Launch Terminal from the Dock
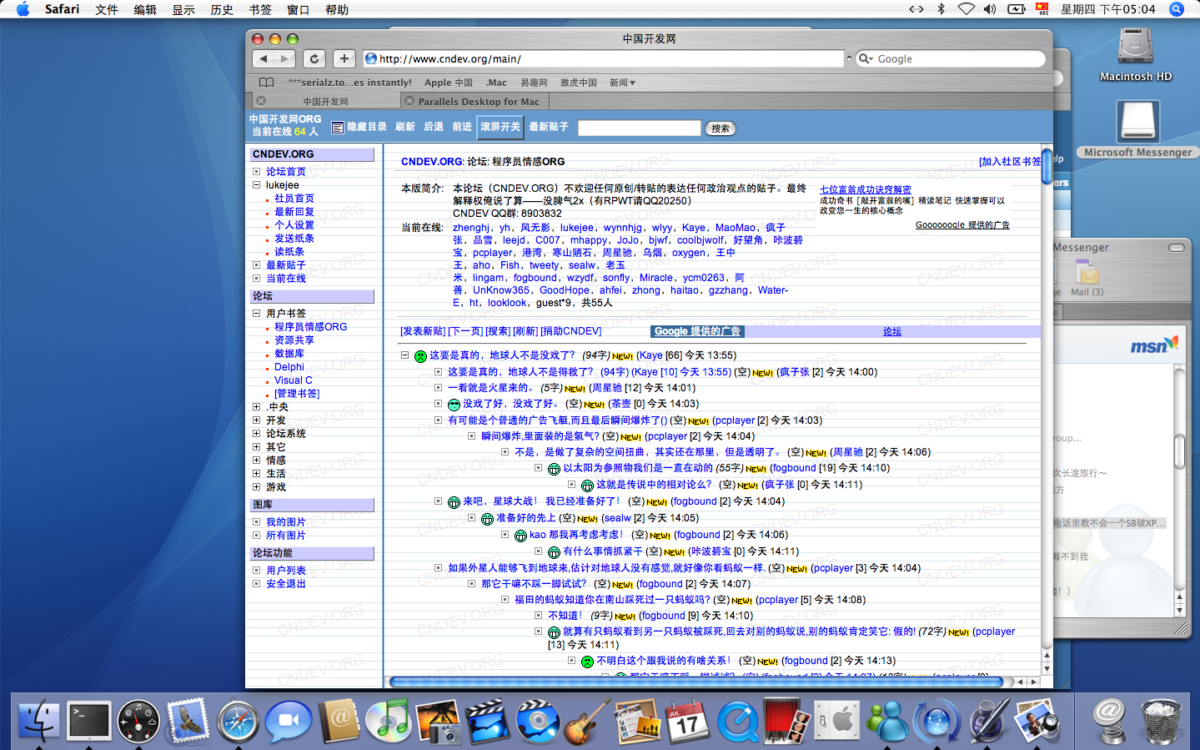1200x750 pixels. point(88,721)
